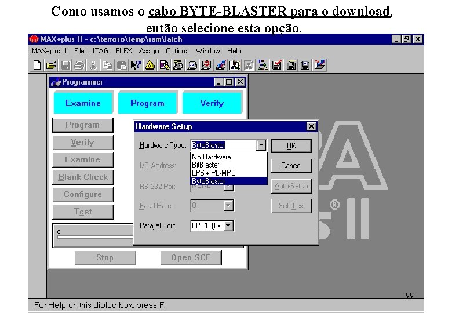
Task: Open the Timing Analyzer clock icon
Action: click(x=206, y=65)
